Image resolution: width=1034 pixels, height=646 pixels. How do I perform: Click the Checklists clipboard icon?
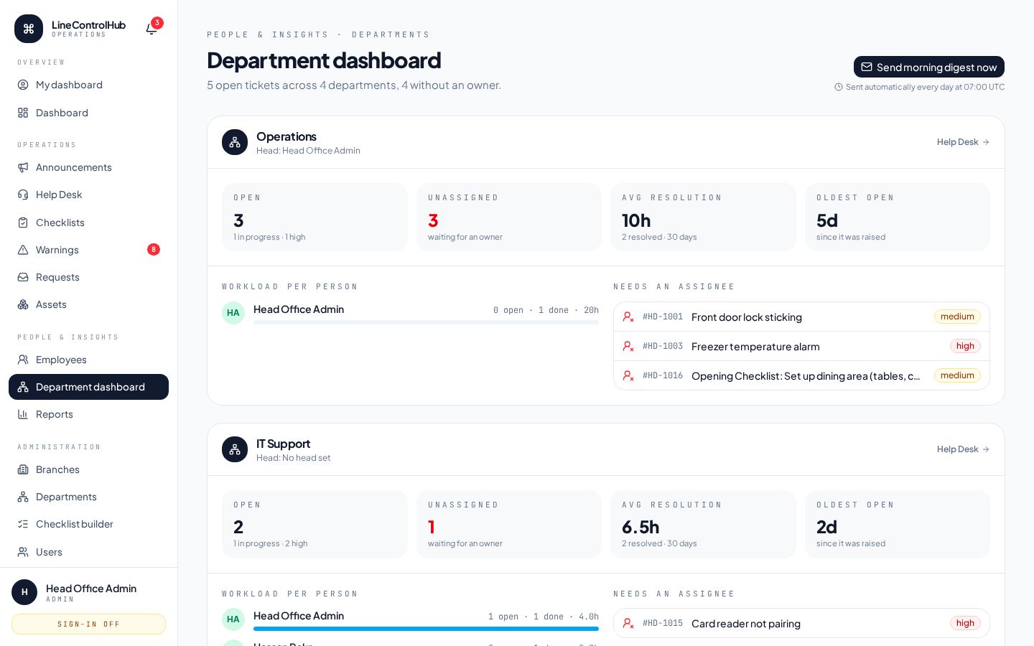pos(23,223)
